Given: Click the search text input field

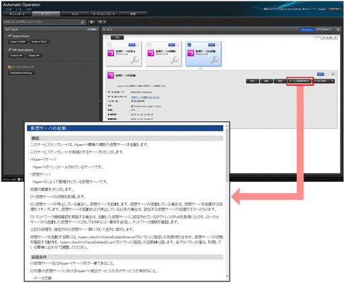Looking at the screenshot, I should click(x=42, y=22).
